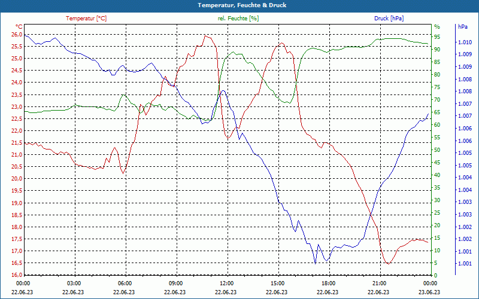
Task: Click the '24,5' temperature axis value
Action: pos(17,71)
